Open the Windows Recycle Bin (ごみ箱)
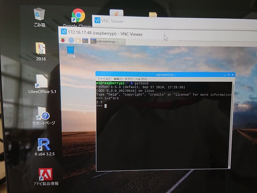The image size is (257, 193). pyautogui.click(x=39, y=16)
